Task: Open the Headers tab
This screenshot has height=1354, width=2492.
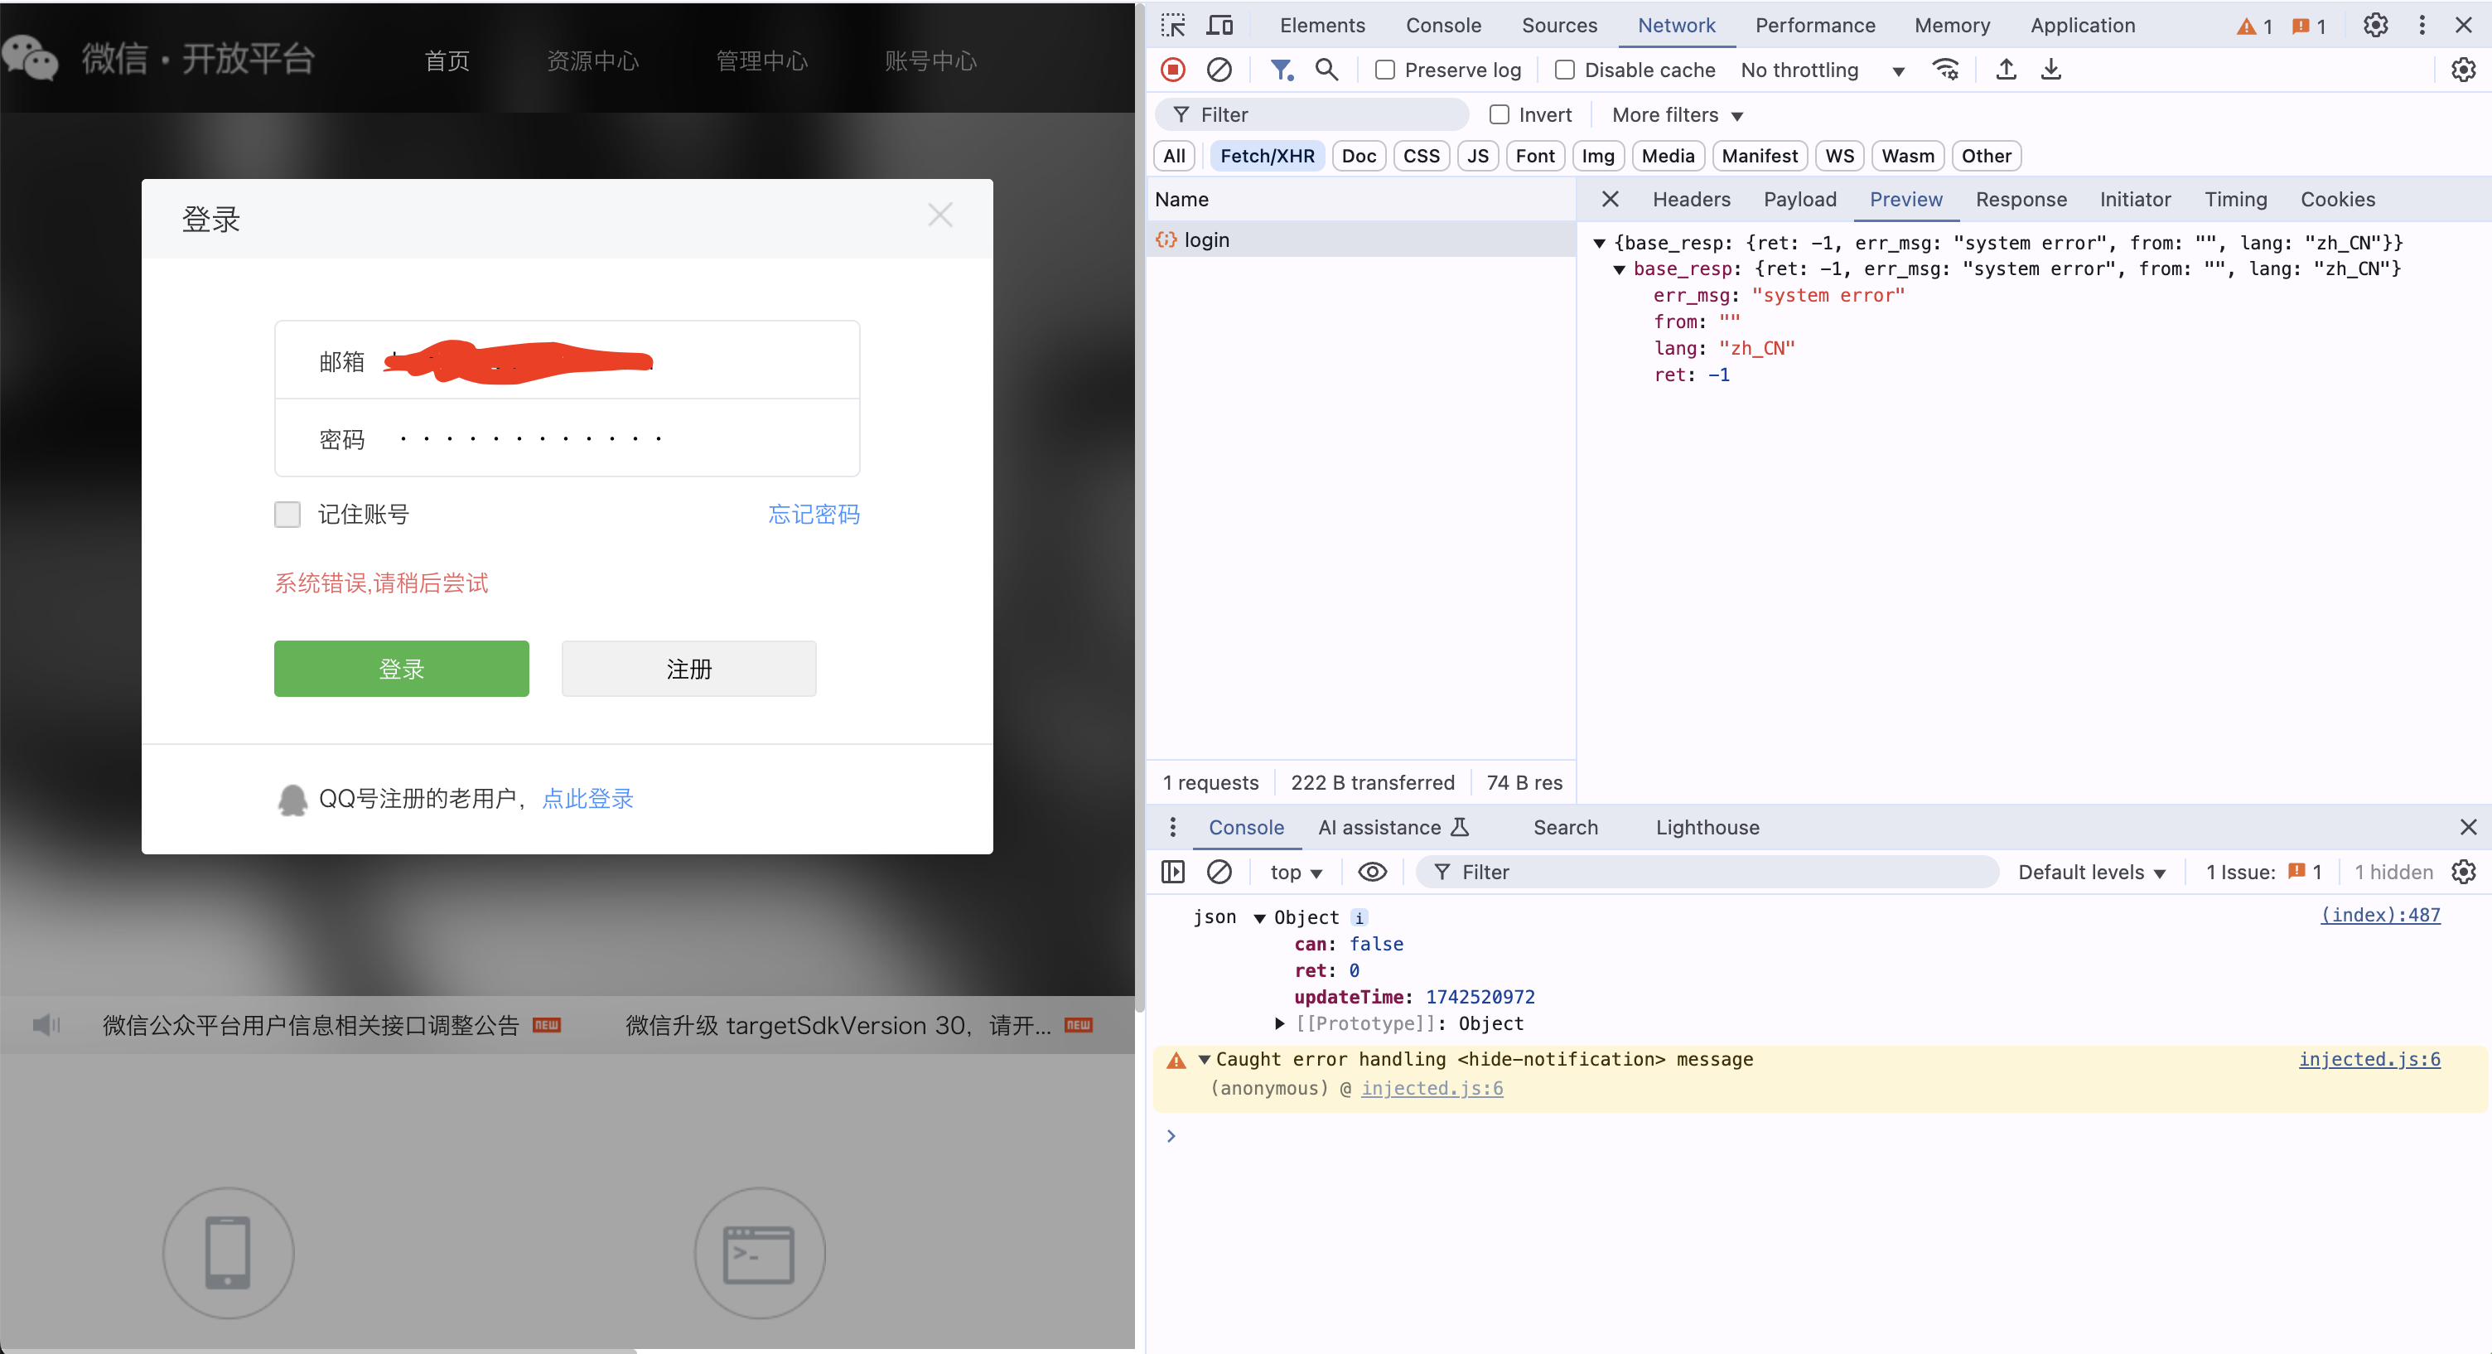Action: click(1691, 200)
